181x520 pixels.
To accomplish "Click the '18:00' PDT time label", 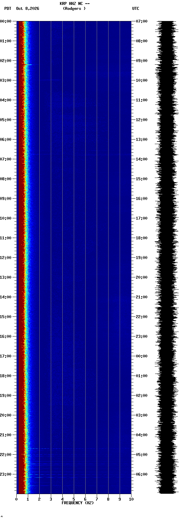I will (x=6, y=376).
